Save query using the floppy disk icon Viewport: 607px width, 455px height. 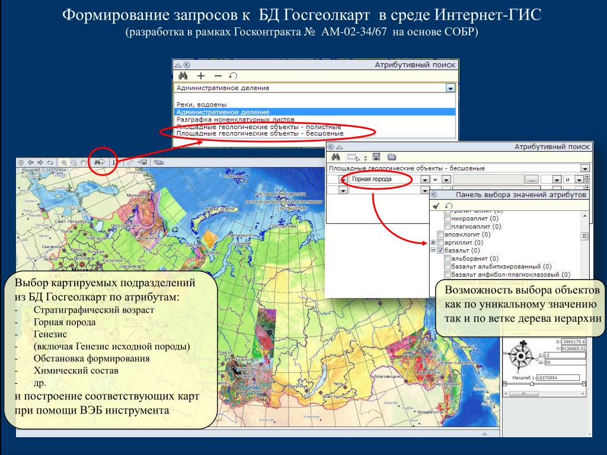[376, 156]
